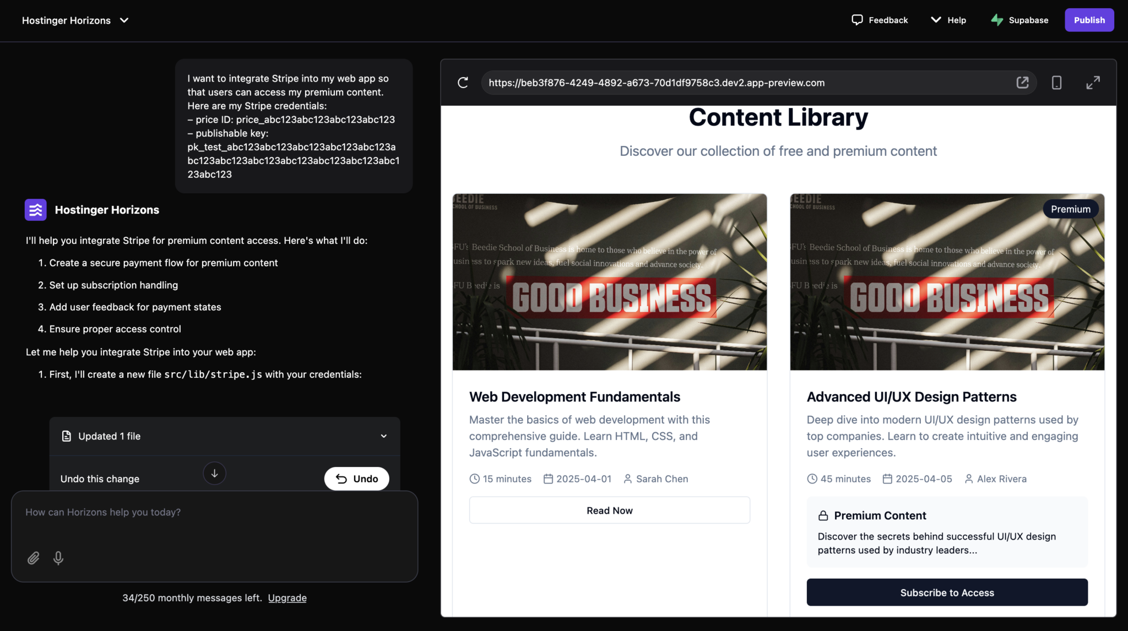Publish the web app
This screenshot has height=631, width=1128.
point(1089,20)
